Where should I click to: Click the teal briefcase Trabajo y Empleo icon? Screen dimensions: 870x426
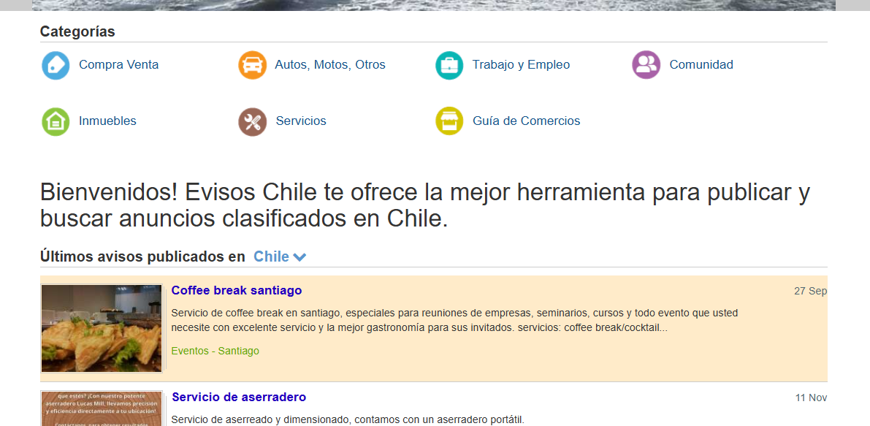(449, 65)
